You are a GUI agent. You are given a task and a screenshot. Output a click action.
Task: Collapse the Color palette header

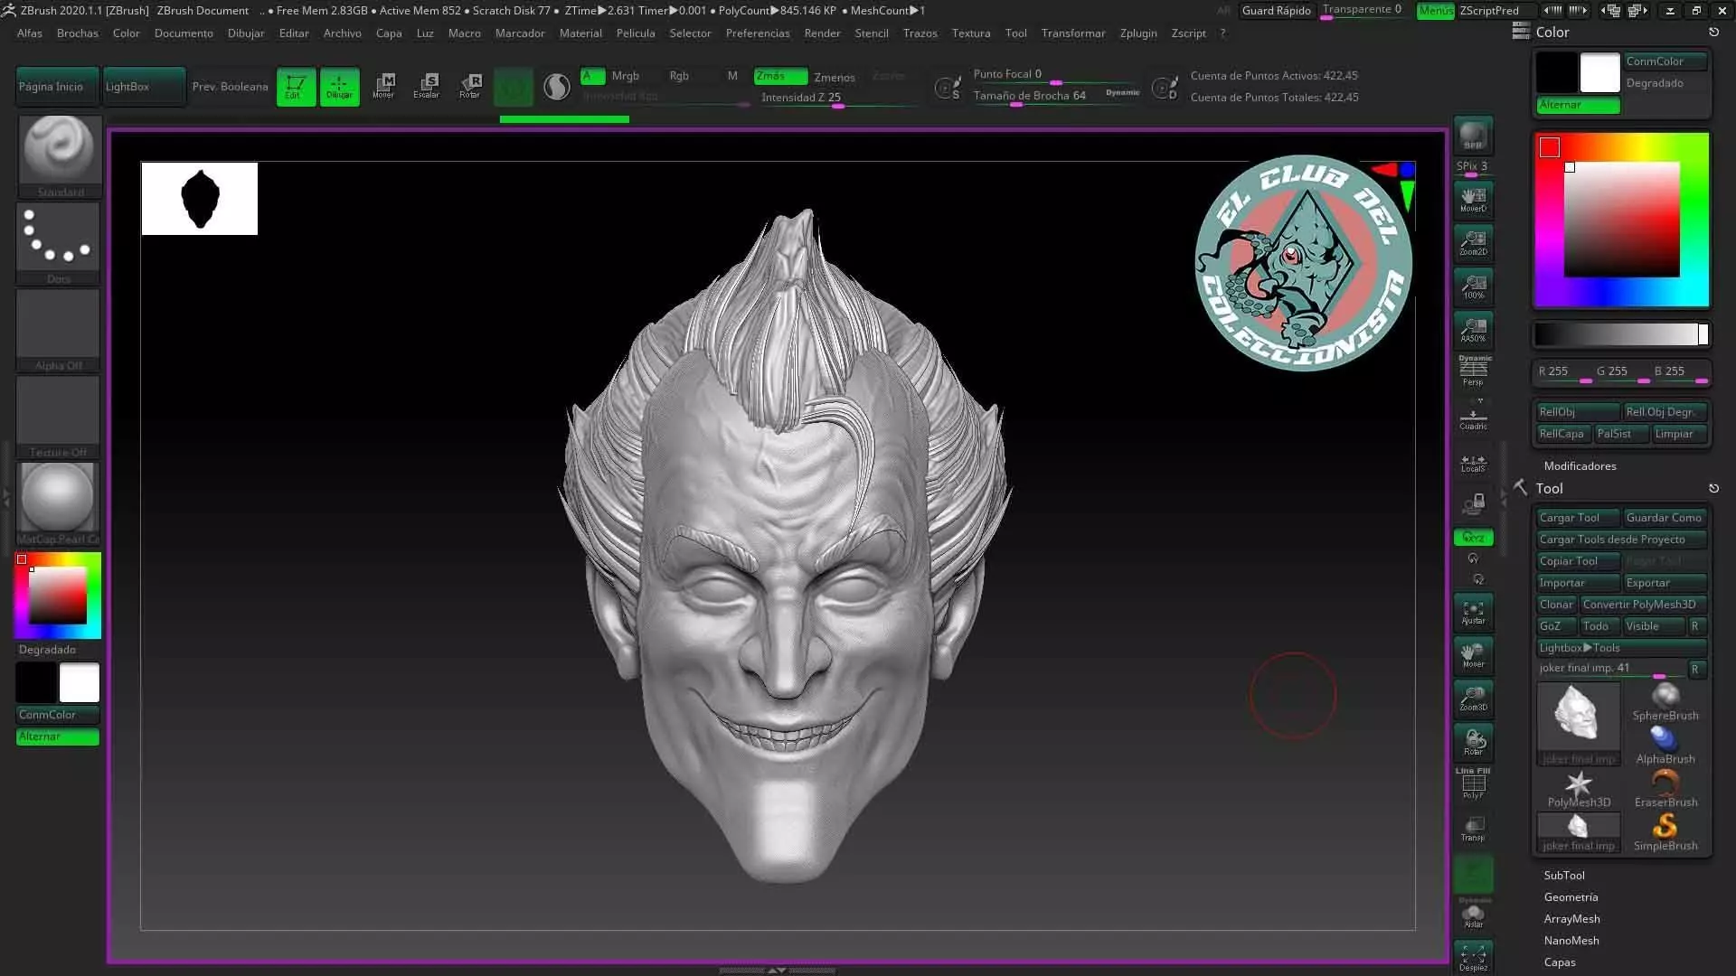[1552, 33]
